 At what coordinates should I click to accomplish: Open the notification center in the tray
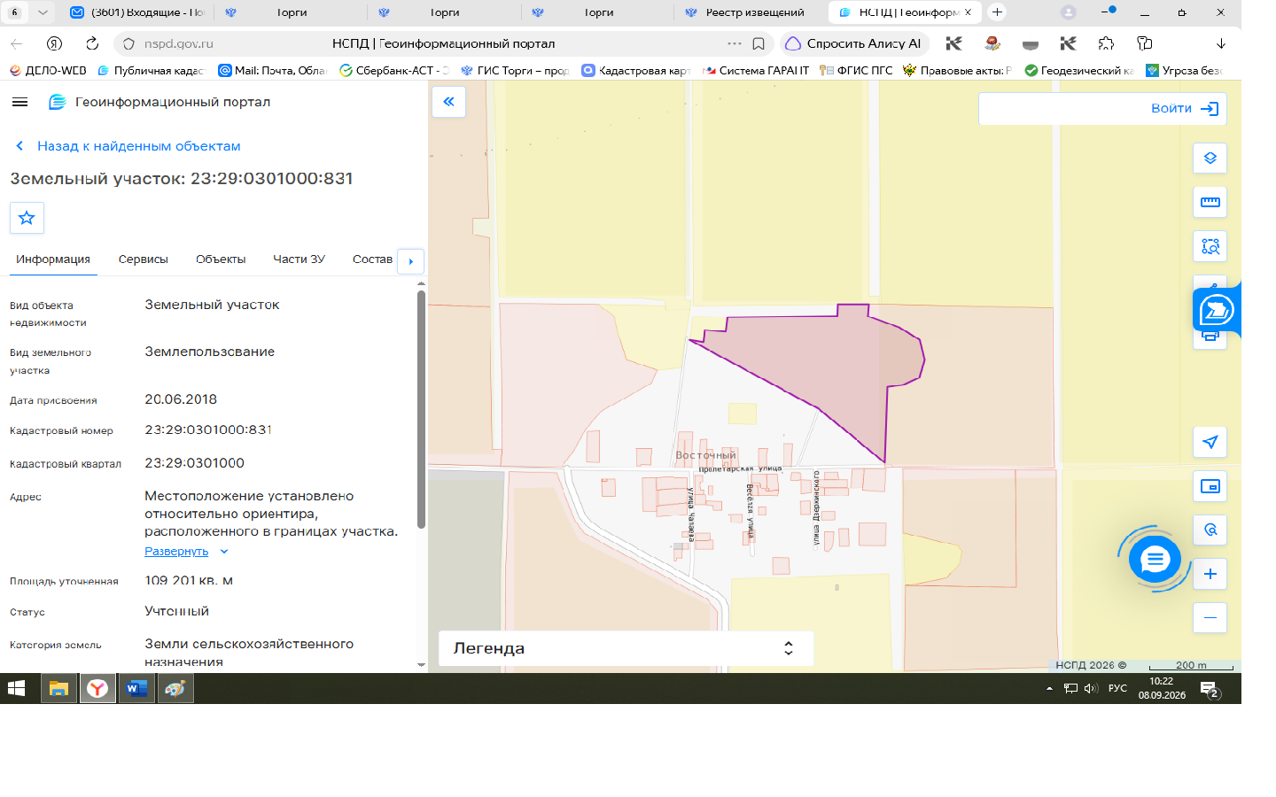(1210, 689)
